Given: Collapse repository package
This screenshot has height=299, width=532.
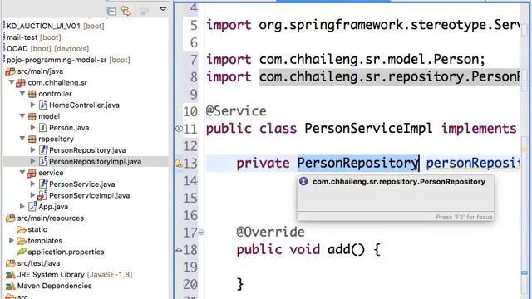Looking at the screenshot, I should pos(22,139).
